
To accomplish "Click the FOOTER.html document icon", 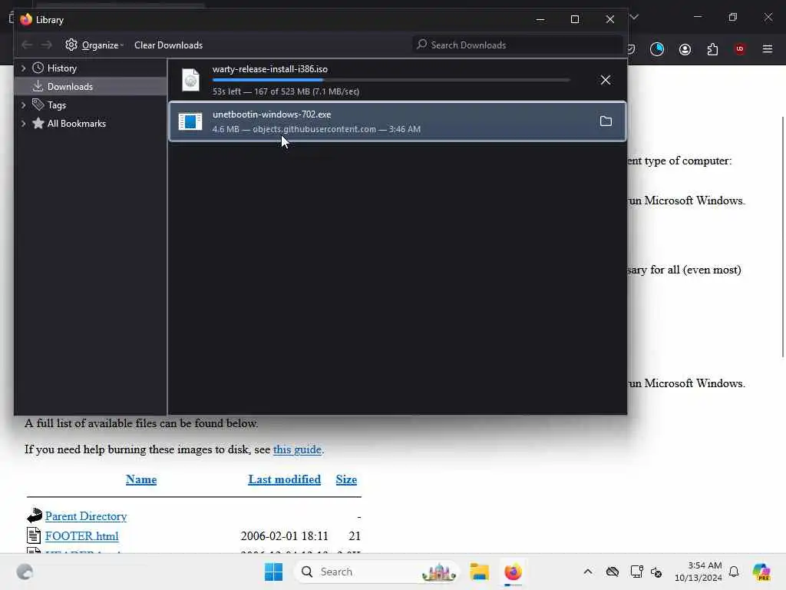I will (34, 535).
